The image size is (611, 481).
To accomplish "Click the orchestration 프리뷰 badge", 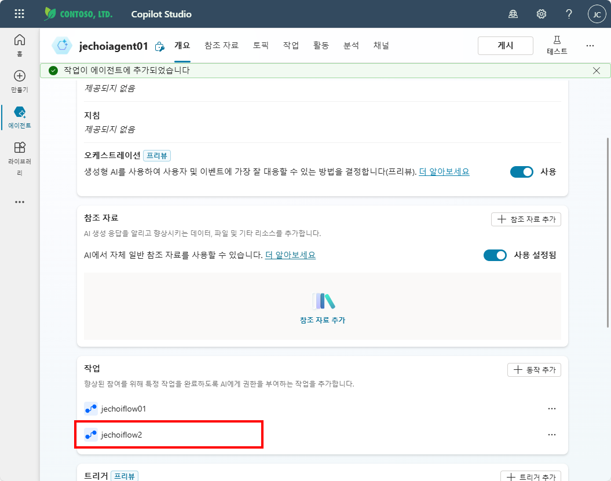I will (157, 156).
